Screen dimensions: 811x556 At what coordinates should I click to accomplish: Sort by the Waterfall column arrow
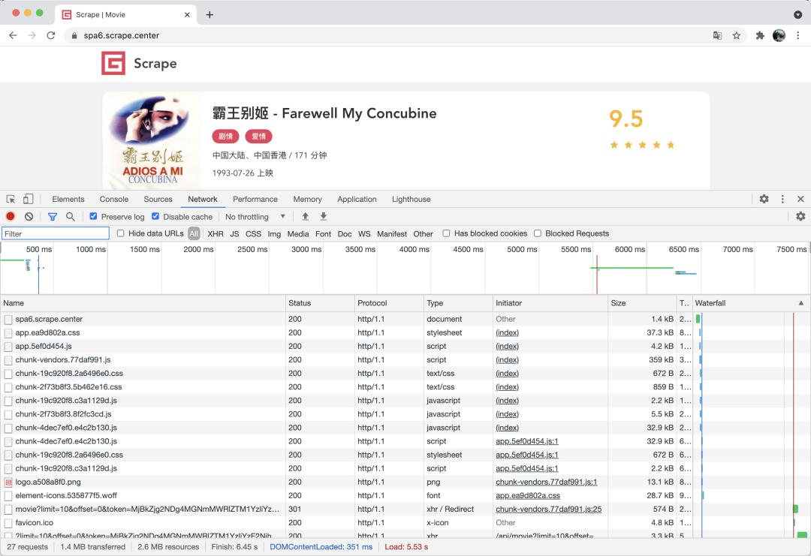pyautogui.click(x=800, y=303)
